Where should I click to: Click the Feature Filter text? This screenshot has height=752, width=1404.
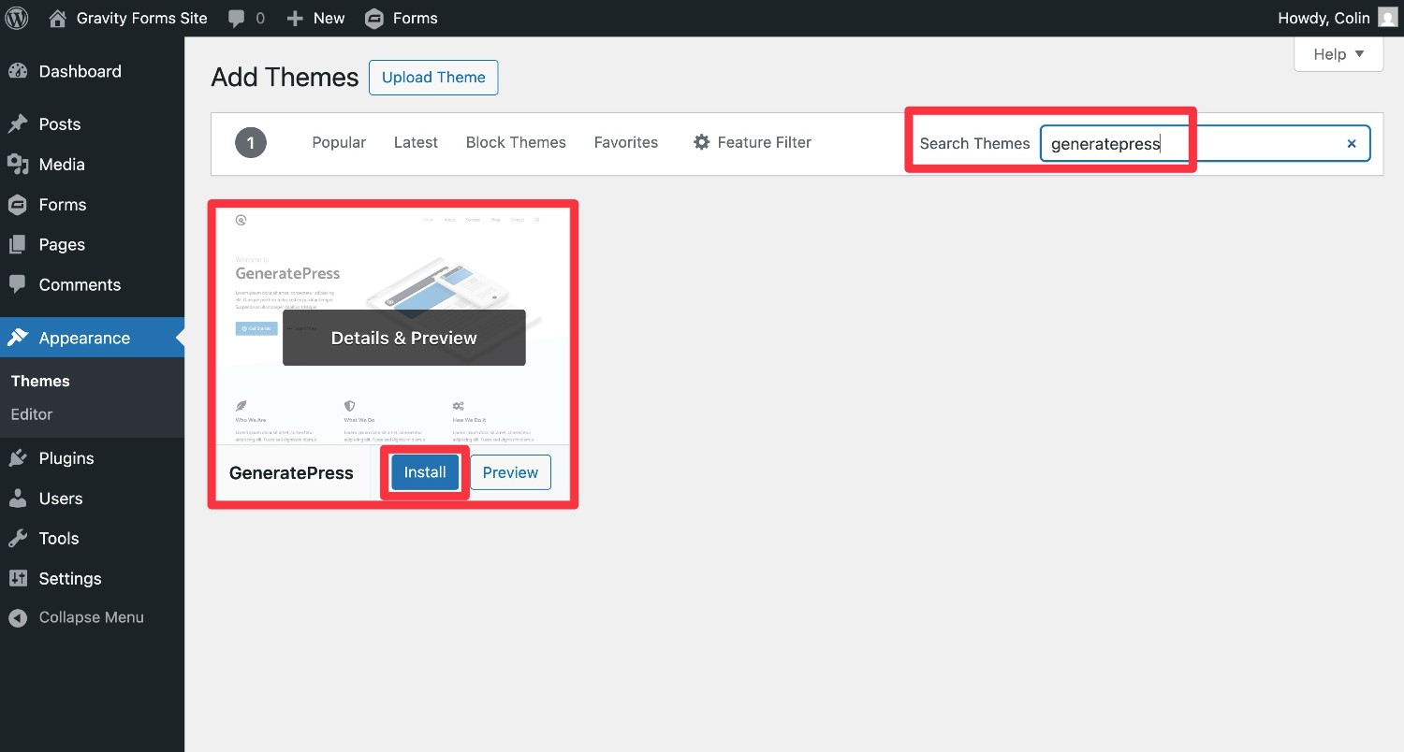(765, 142)
